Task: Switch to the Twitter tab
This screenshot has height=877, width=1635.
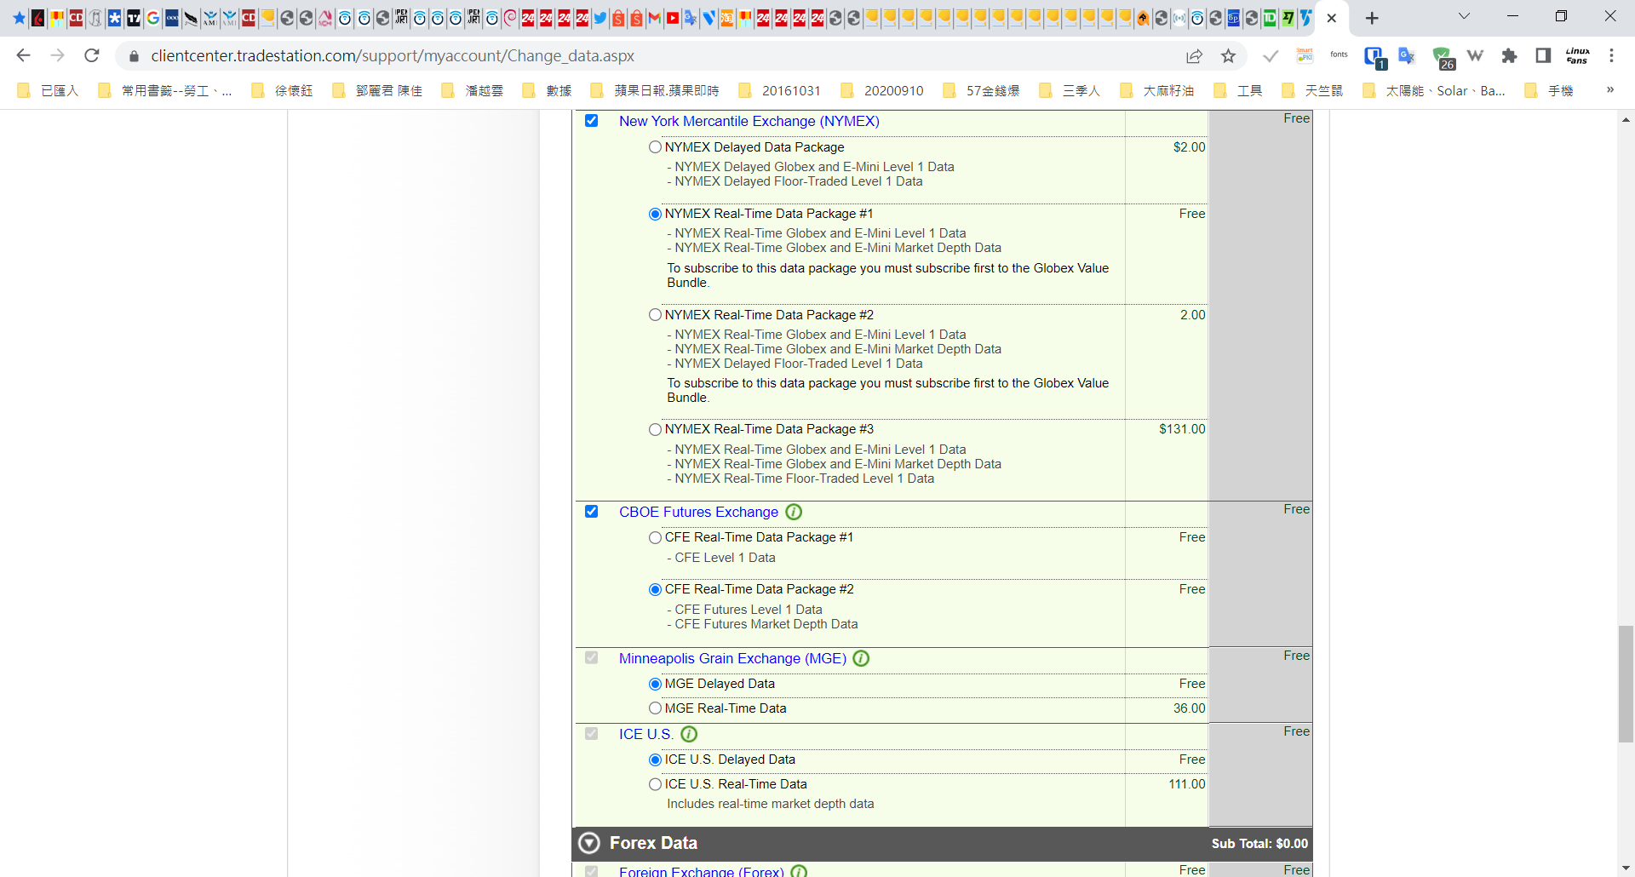Action: click(600, 18)
